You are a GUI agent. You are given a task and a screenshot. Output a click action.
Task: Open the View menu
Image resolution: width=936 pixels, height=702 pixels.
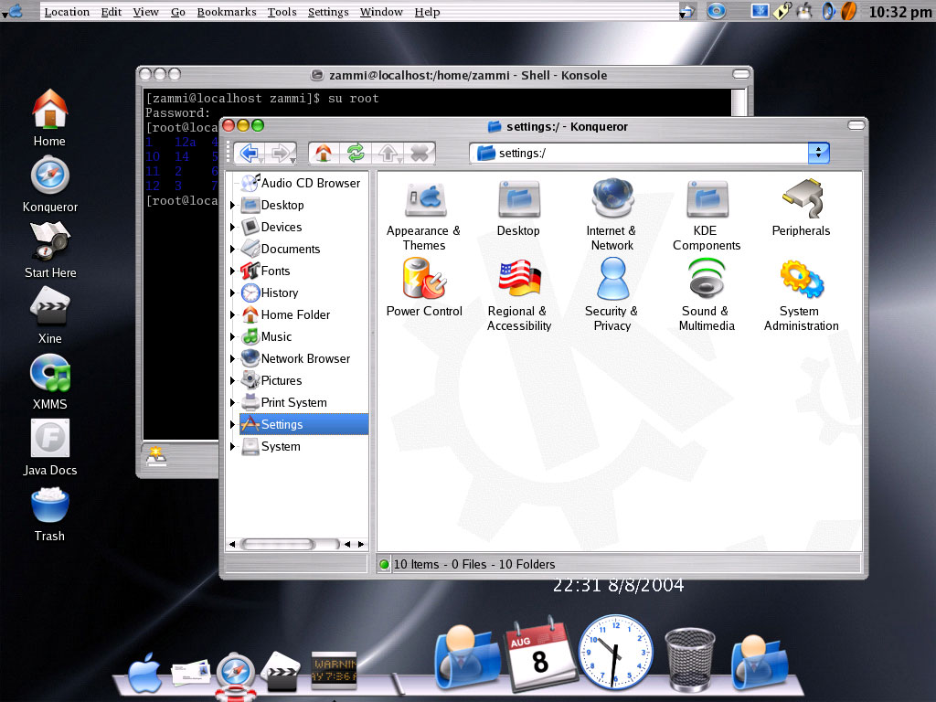point(145,12)
